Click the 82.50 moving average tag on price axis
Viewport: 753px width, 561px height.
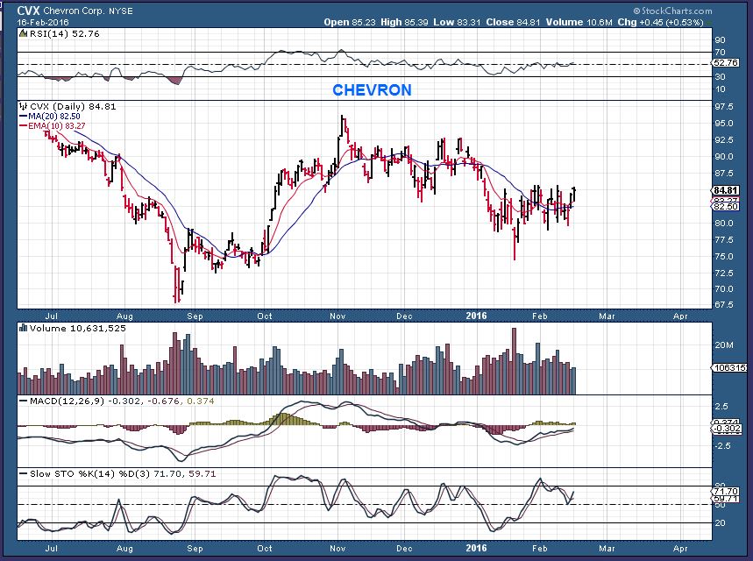[x=726, y=207]
